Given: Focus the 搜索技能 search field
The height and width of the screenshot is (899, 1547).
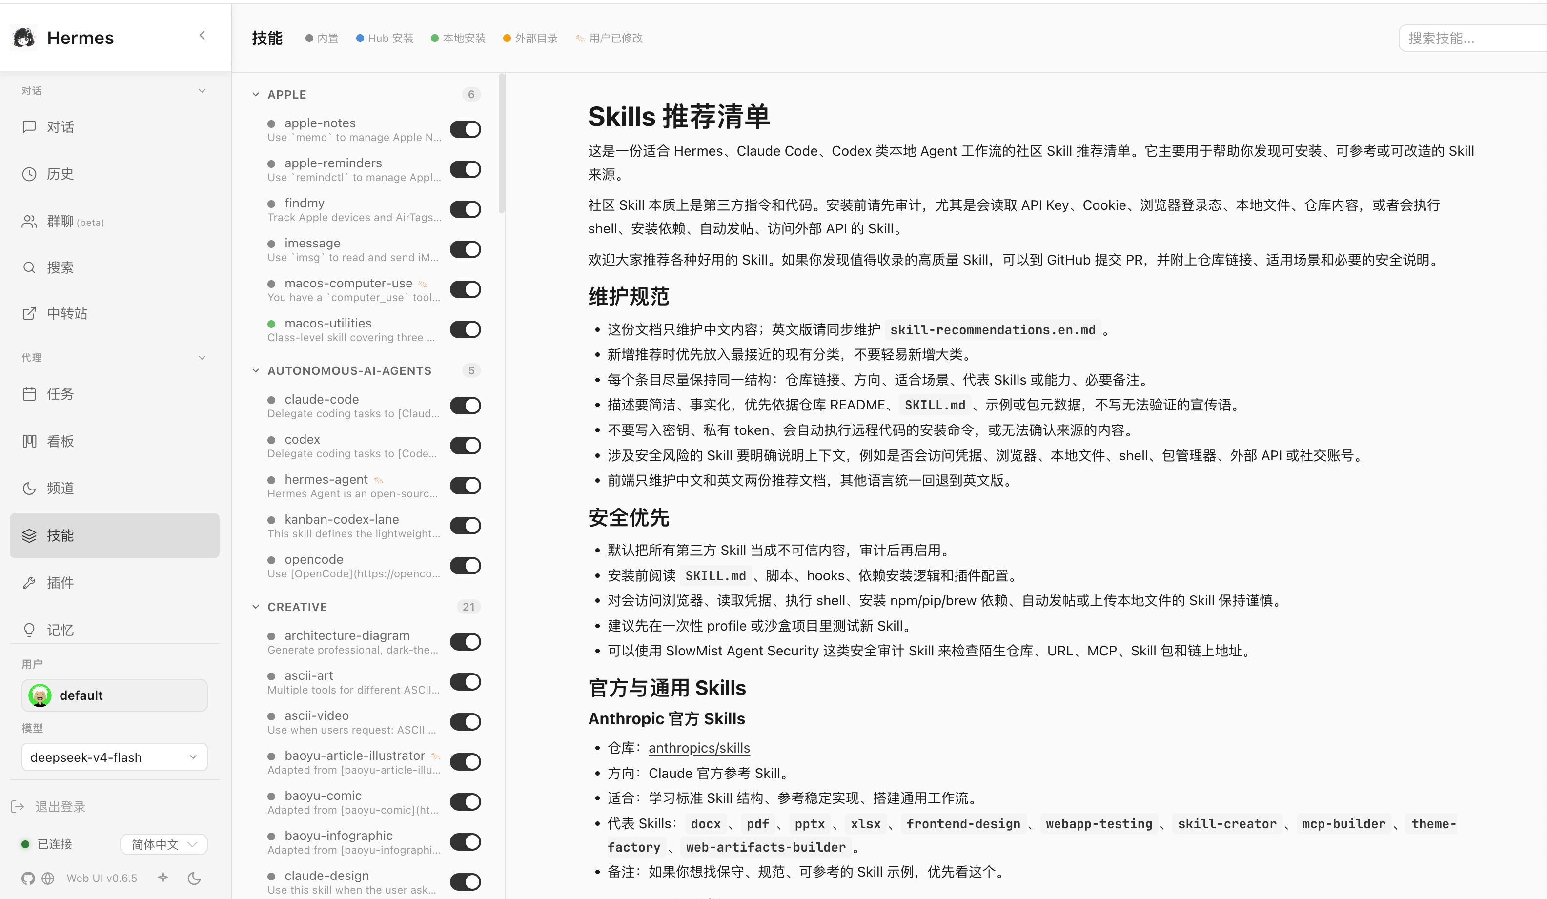Looking at the screenshot, I should pos(1473,38).
